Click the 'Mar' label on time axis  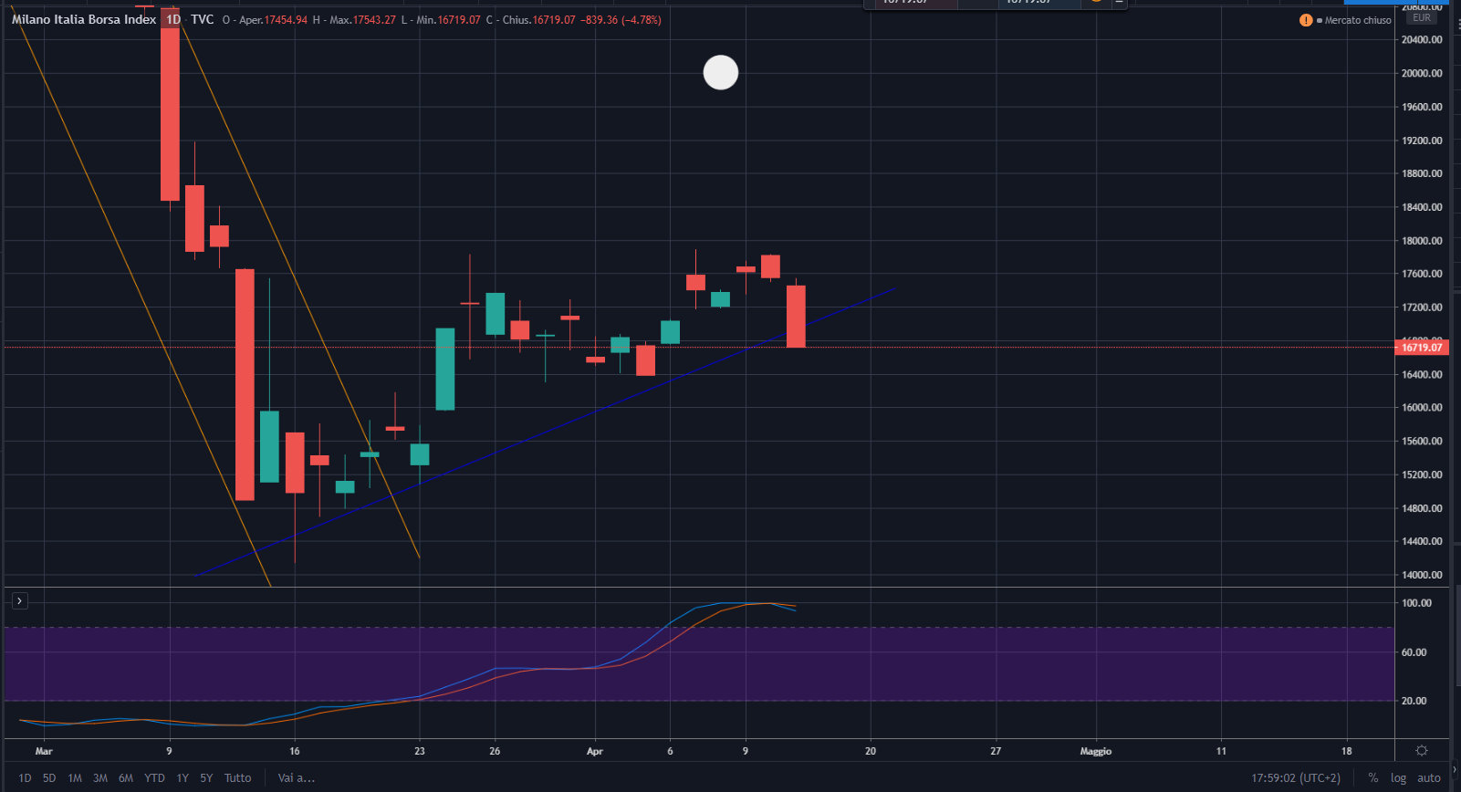point(44,751)
